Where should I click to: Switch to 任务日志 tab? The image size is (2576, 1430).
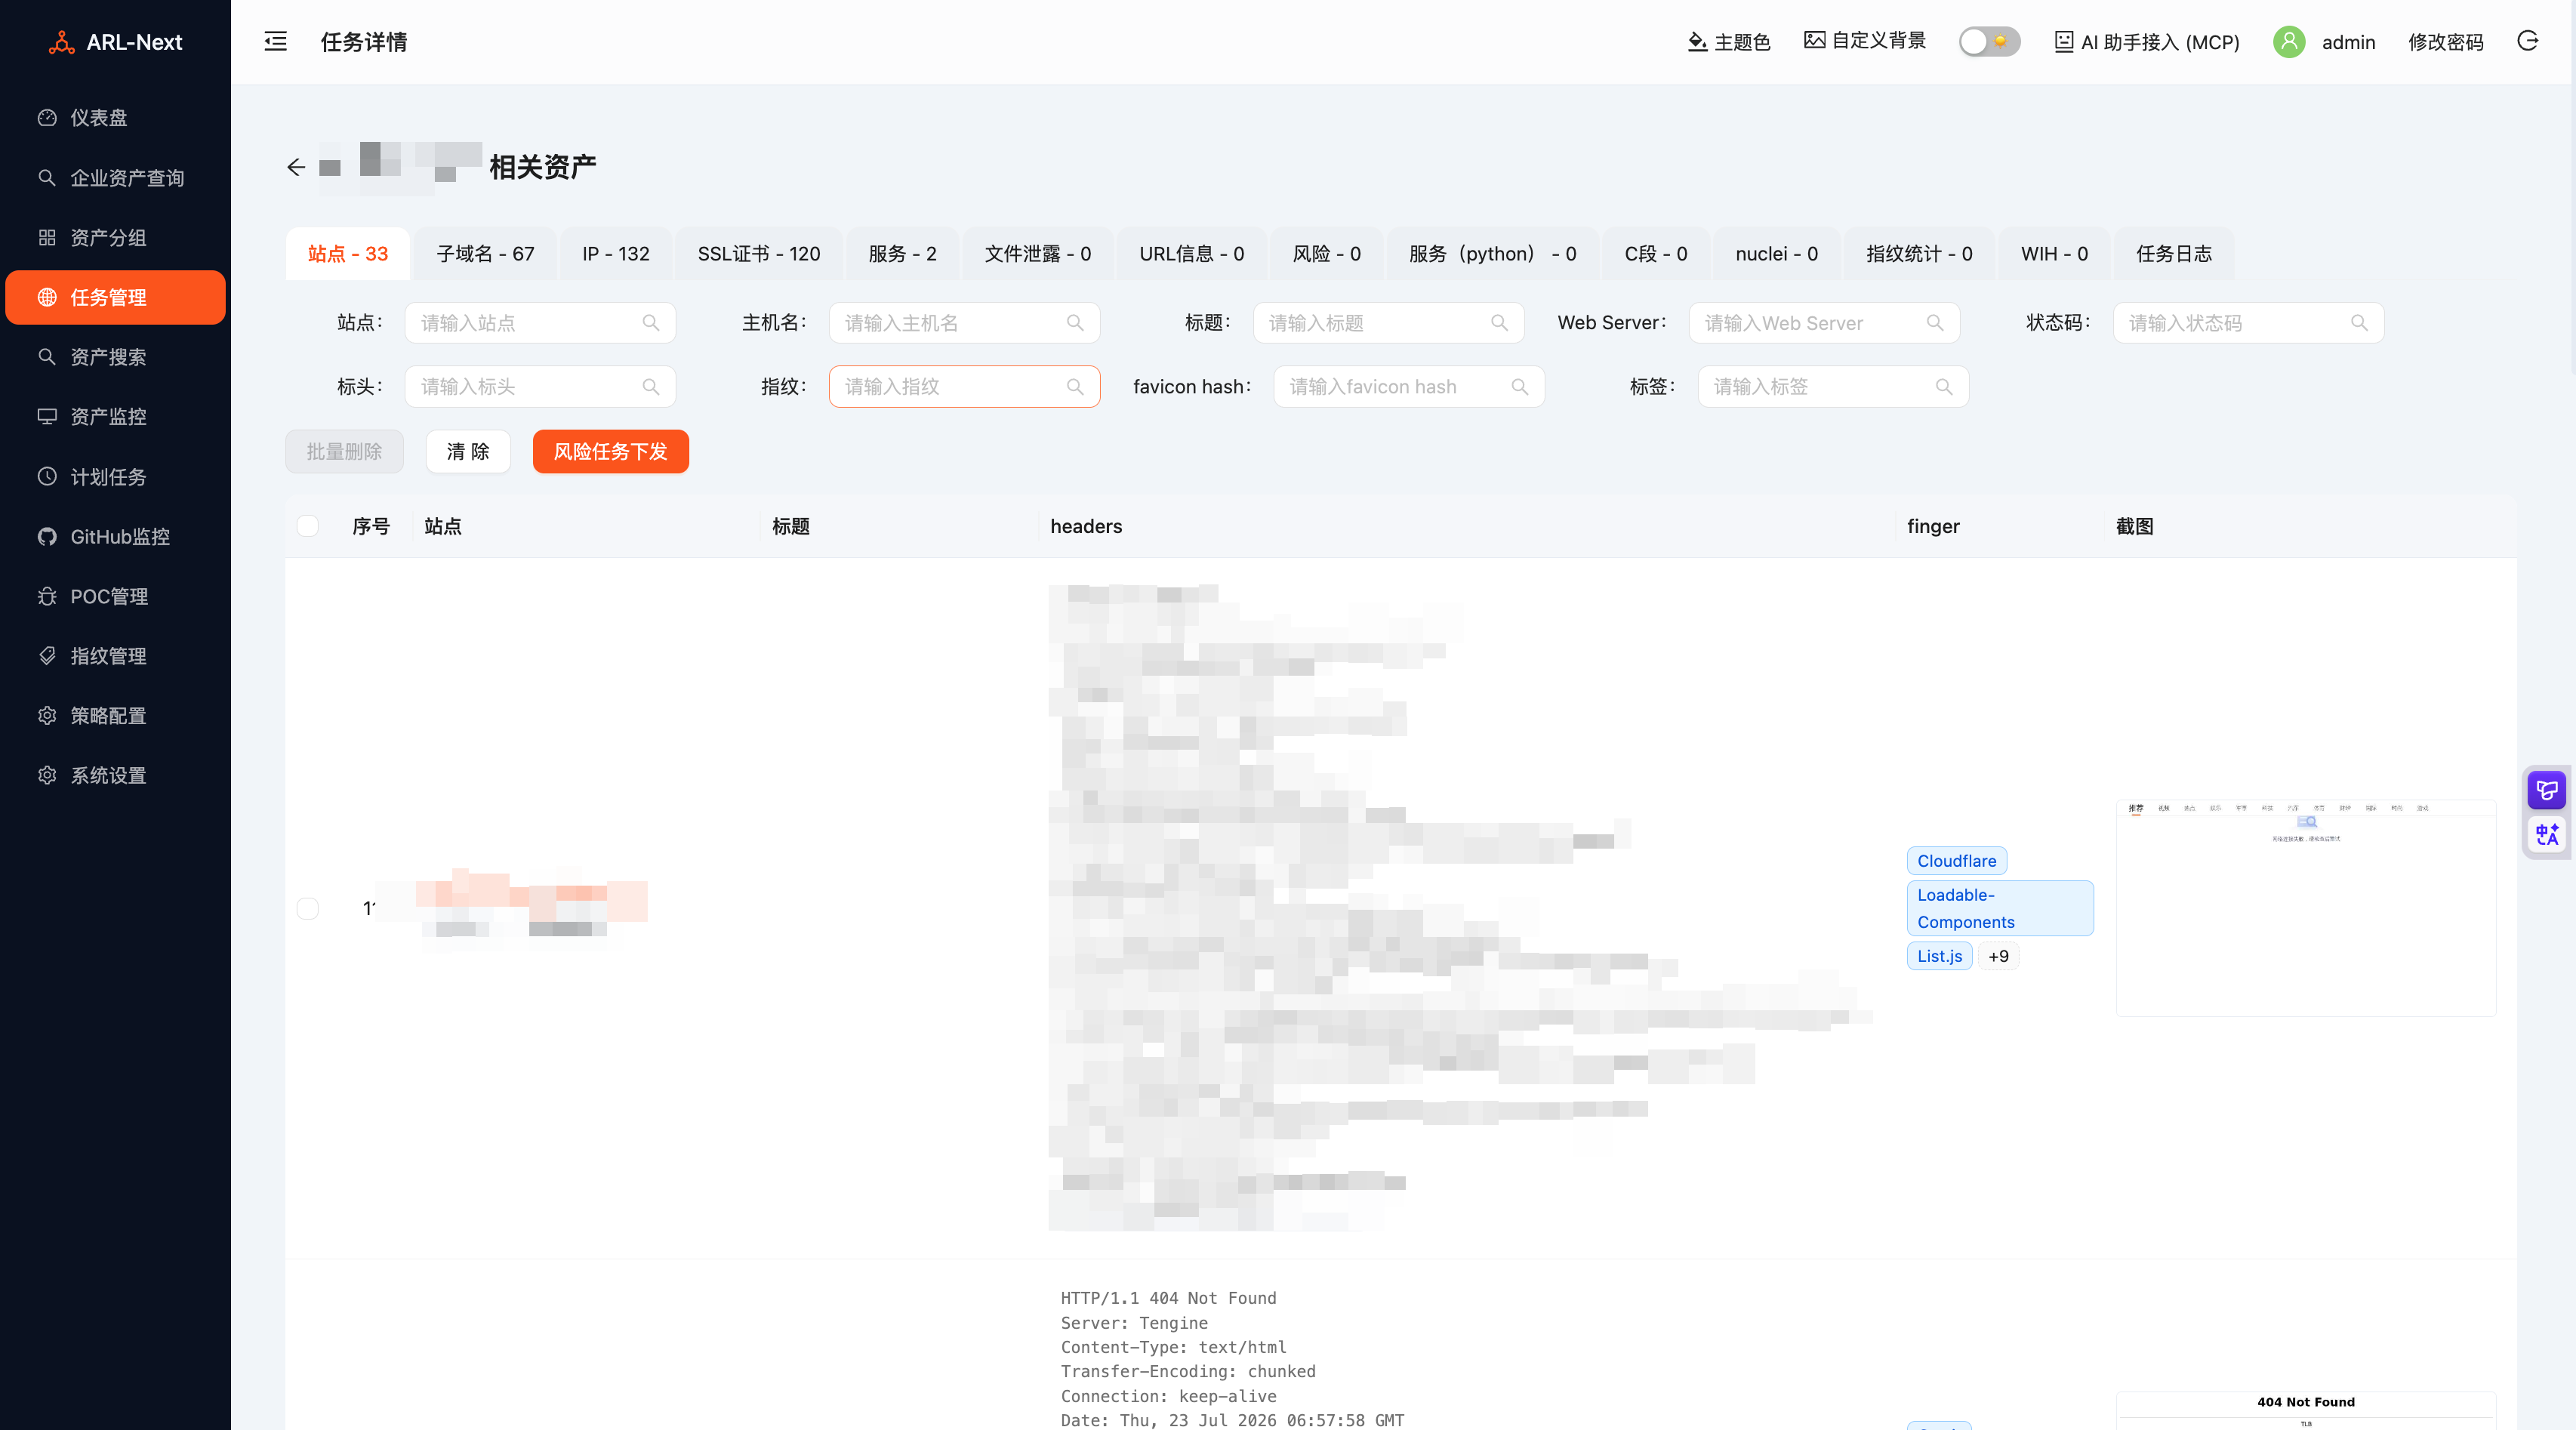click(2174, 254)
